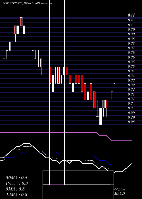Click the <<Live MACD label
The width and height of the screenshot is (142, 199).
(x=120, y=191)
